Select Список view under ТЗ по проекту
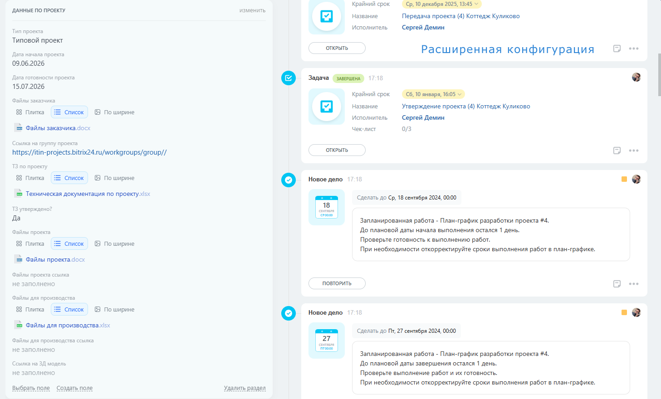Viewport: 661px width, 399px height. (69, 178)
